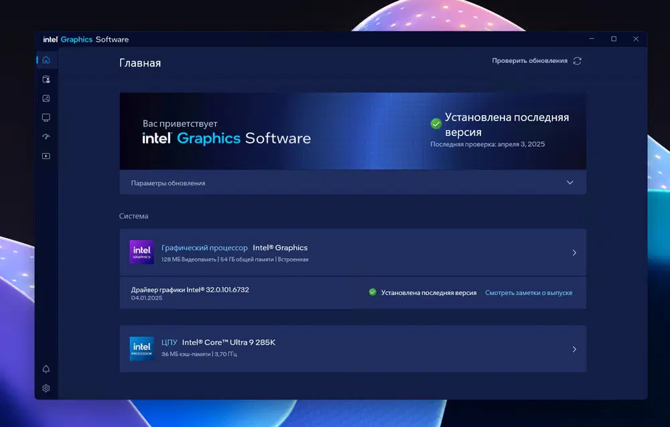Click the purple Intel Graphics logo tile
670x427 pixels.
142,252
